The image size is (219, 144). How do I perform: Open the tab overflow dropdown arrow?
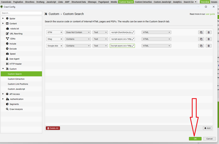196,2
